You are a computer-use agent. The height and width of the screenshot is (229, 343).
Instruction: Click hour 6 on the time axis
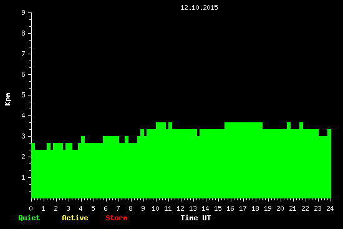105,208
